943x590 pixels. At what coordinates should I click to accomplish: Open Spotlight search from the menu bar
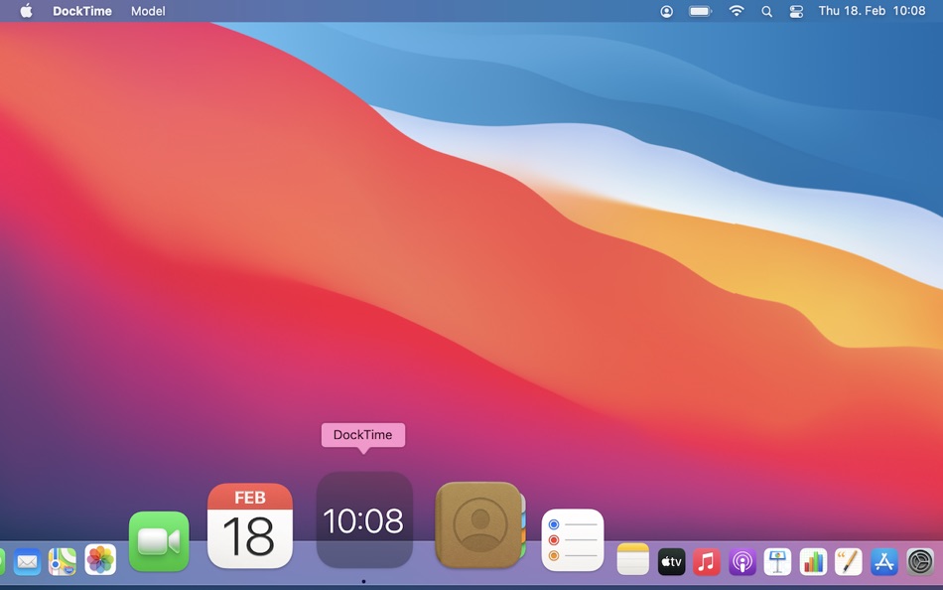click(766, 11)
